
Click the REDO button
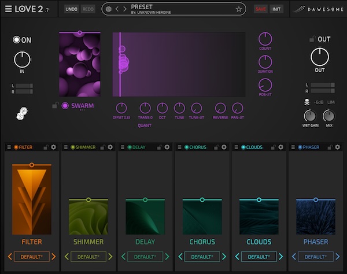tap(88, 9)
